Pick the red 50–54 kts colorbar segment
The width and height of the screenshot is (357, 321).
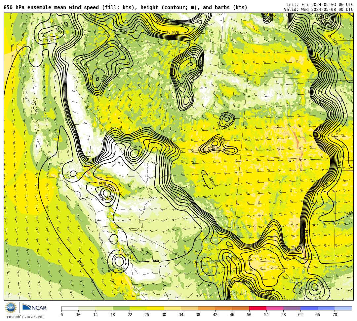(258, 308)
